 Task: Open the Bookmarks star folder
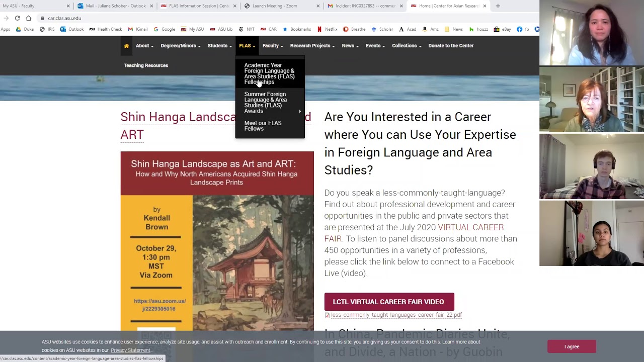point(297,29)
